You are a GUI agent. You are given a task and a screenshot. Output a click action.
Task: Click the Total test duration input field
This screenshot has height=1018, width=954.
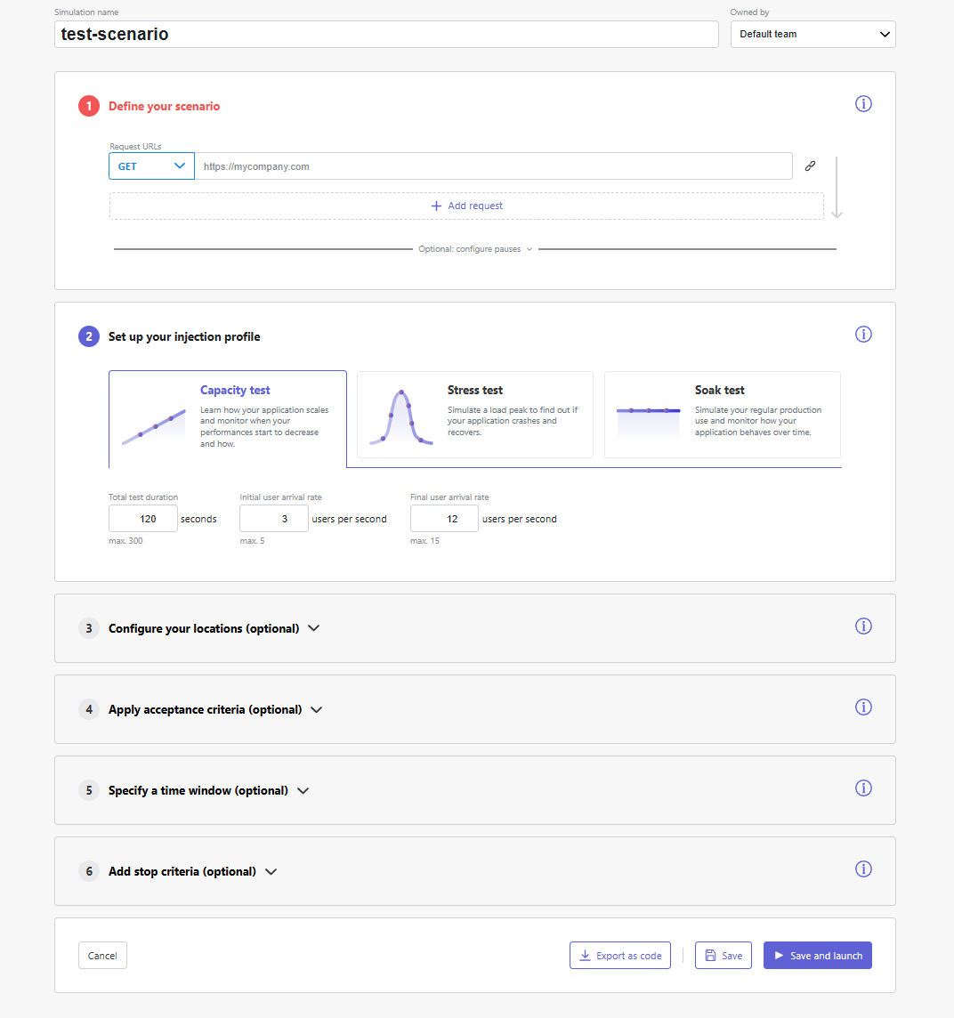pyautogui.click(x=143, y=519)
